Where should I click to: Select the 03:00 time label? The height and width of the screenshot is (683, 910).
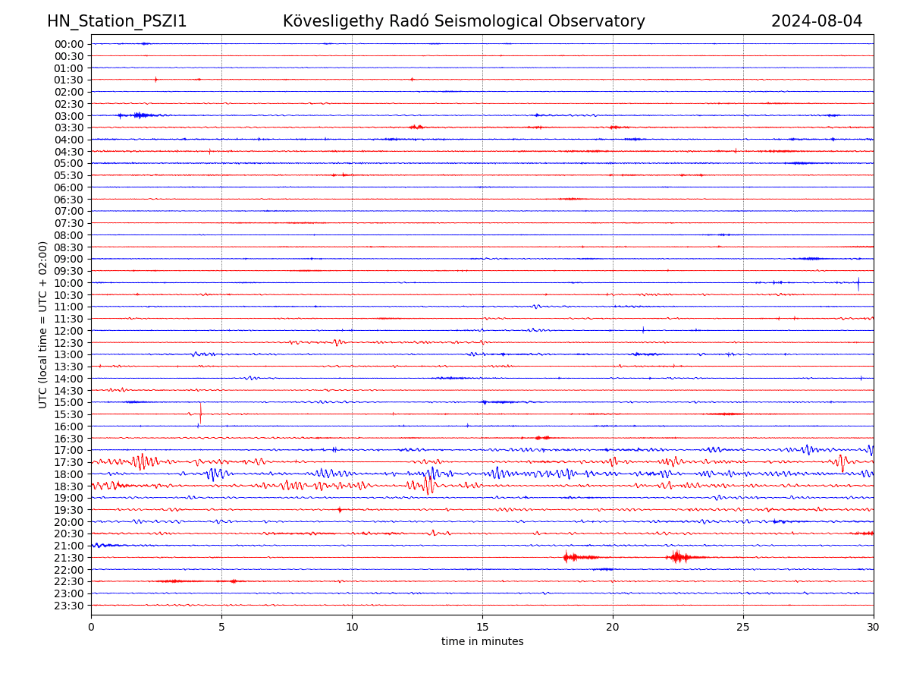tap(69, 116)
